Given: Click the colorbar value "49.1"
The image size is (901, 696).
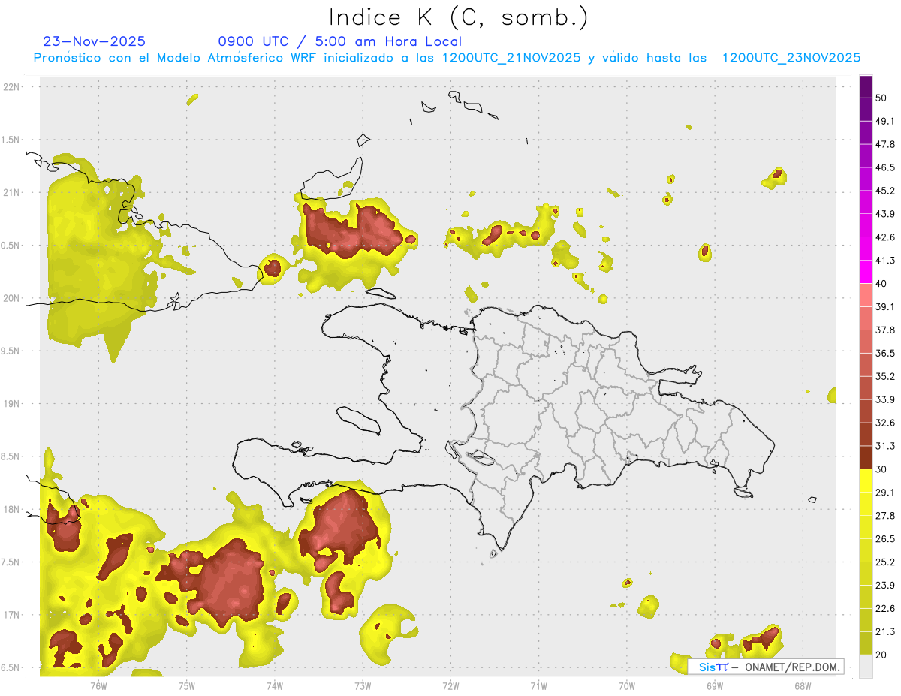Looking at the screenshot, I should pos(885,121).
